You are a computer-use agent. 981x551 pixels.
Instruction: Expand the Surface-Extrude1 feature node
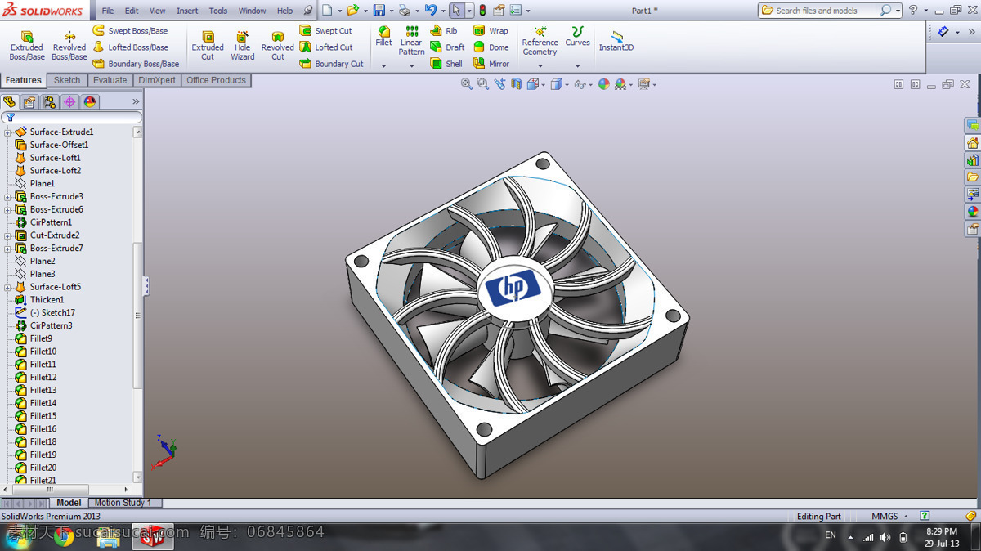click(7, 132)
